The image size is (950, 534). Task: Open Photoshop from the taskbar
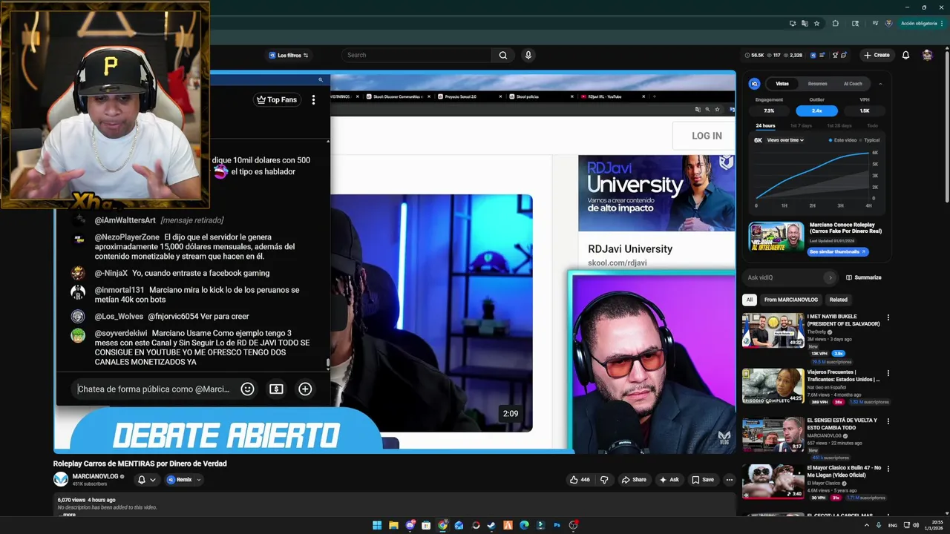click(x=557, y=525)
